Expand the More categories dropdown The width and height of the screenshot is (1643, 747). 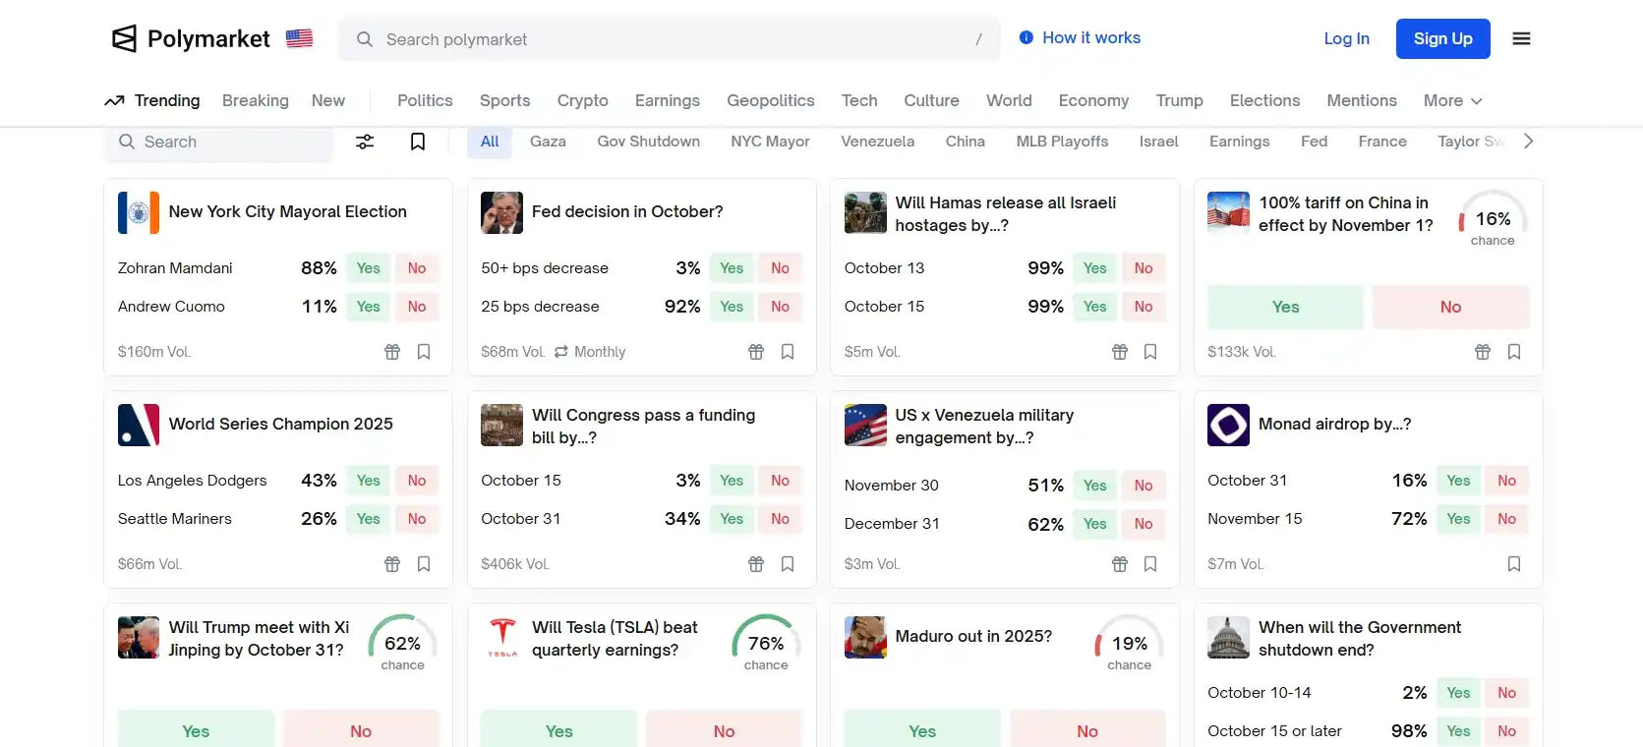[x=1452, y=100]
